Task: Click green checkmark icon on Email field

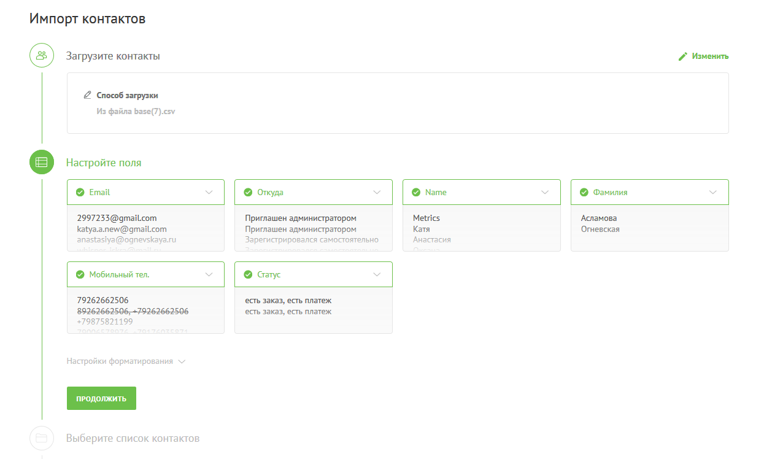Action: pyautogui.click(x=80, y=192)
